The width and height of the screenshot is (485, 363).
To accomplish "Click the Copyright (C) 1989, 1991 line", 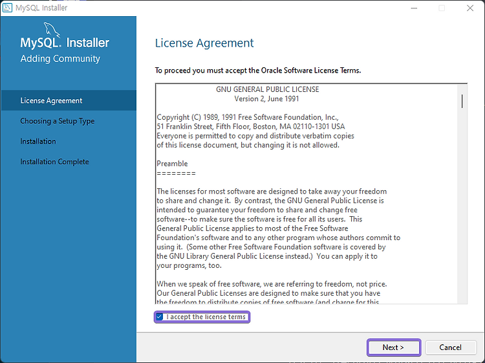I will (x=248, y=117).
